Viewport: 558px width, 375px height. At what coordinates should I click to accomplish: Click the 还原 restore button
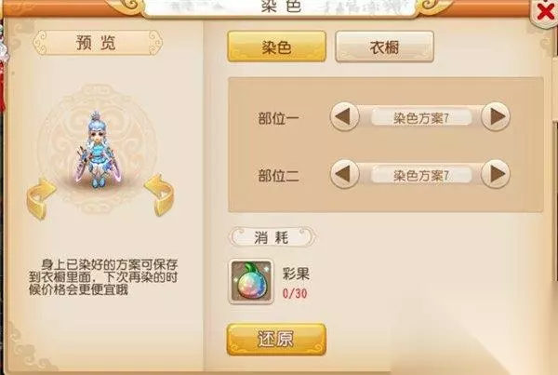[x=276, y=340]
